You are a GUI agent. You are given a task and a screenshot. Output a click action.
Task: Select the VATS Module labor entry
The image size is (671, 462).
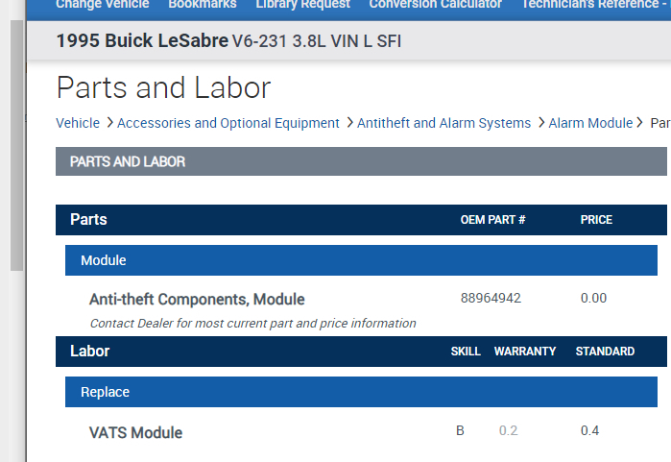[x=135, y=432]
